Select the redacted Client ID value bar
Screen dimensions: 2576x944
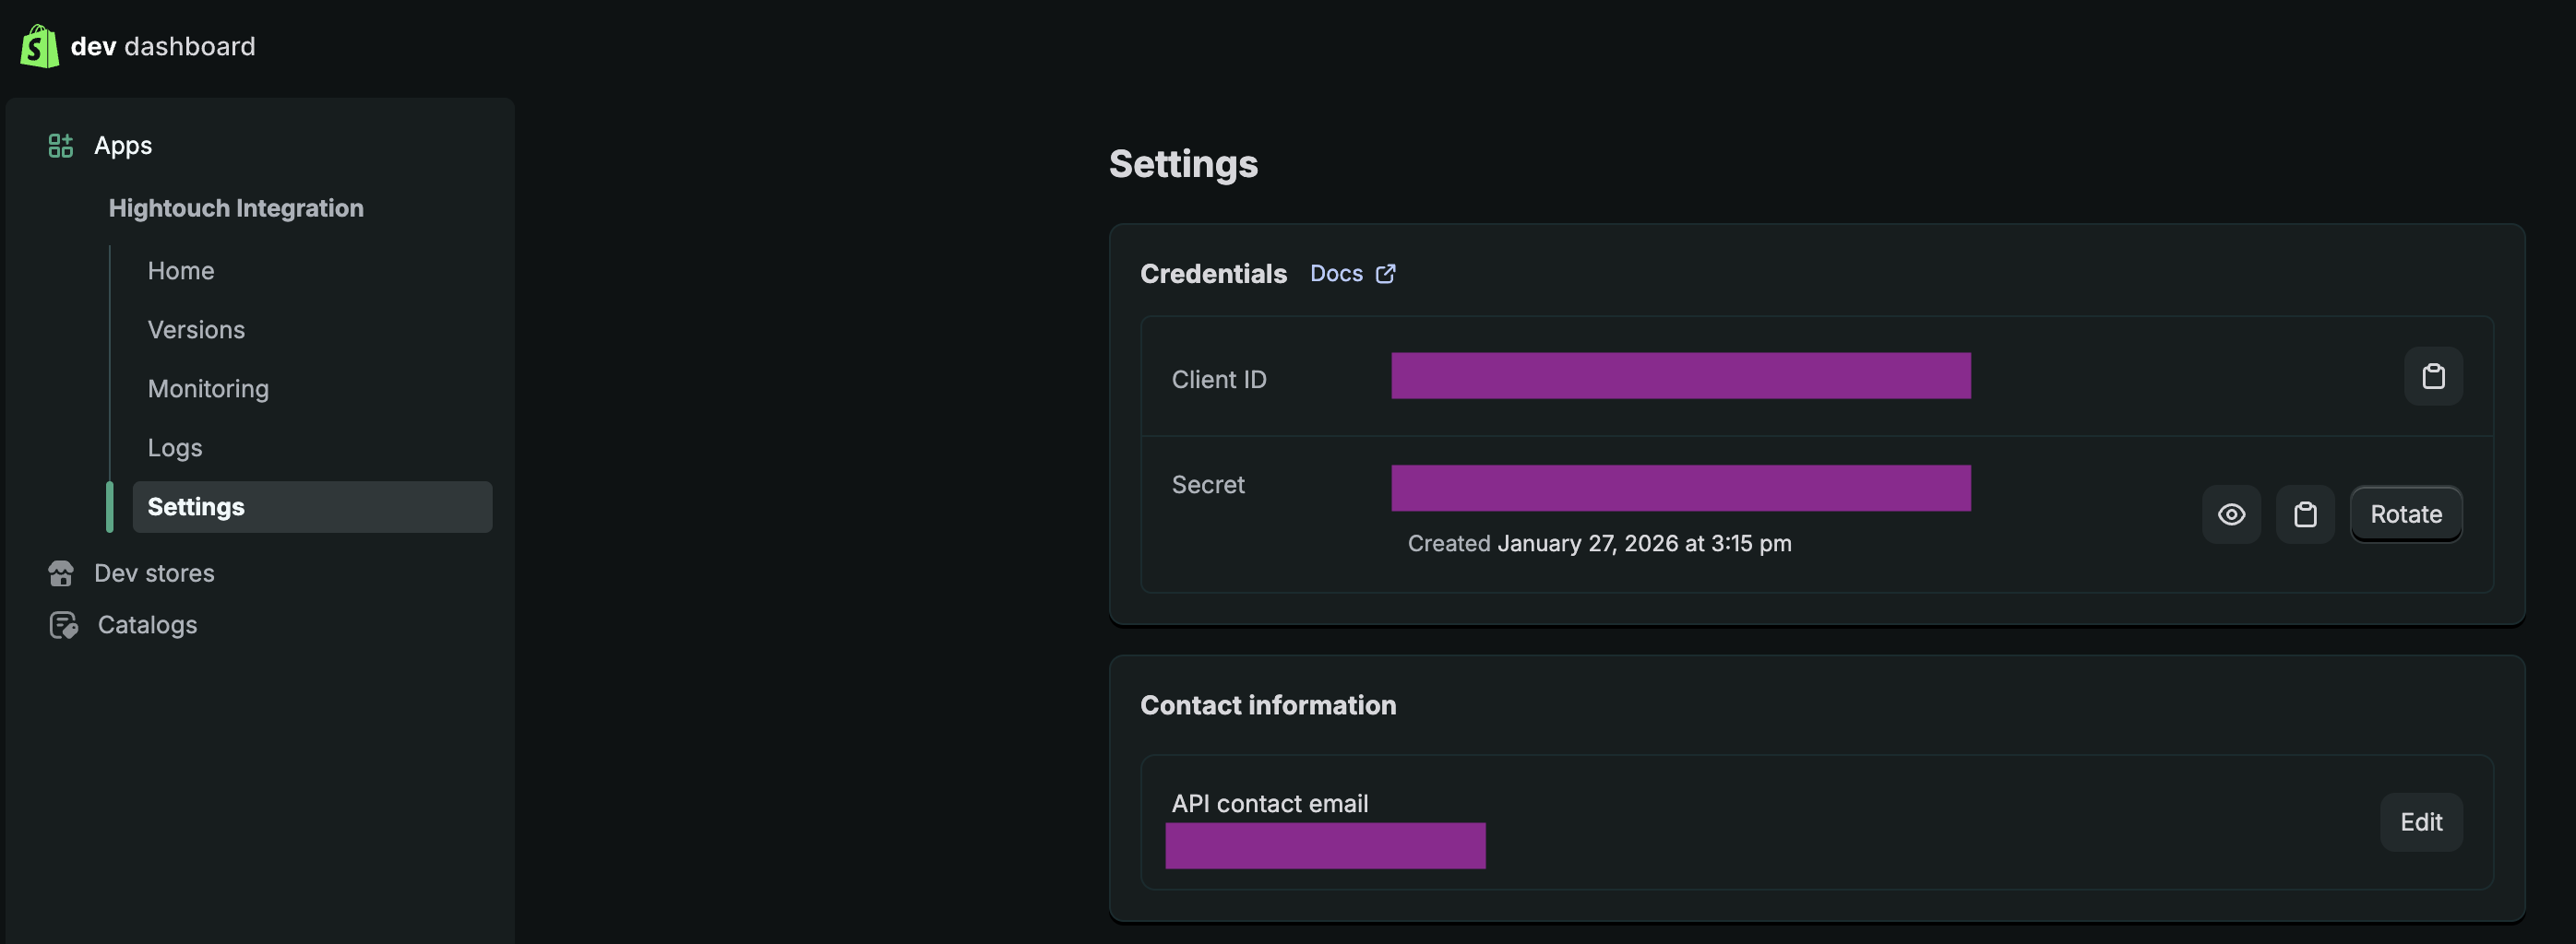(x=1680, y=377)
